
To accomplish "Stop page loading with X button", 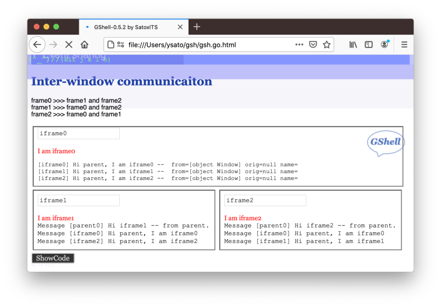I will click(68, 44).
